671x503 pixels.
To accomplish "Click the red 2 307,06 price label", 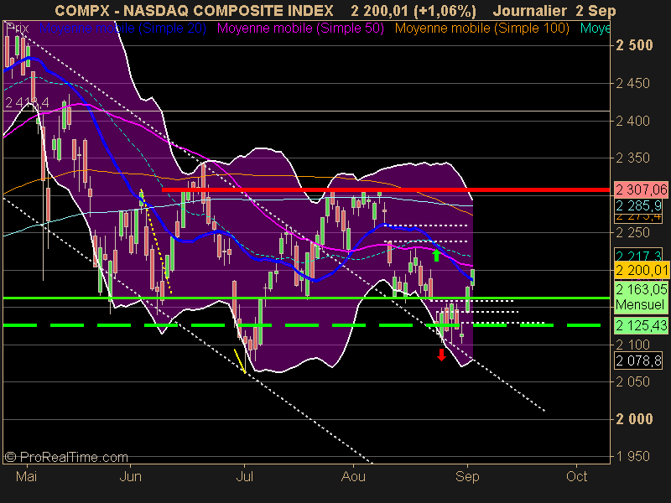I will click(641, 189).
